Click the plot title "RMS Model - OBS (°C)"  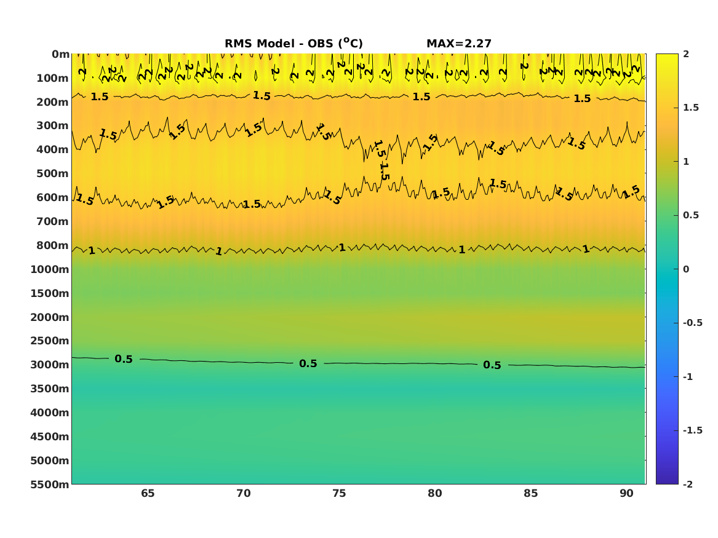click(x=293, y=43)
